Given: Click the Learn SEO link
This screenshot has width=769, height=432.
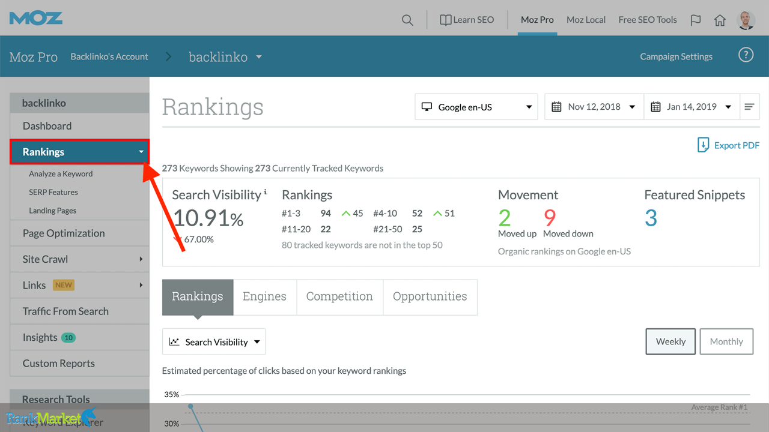Looking at the screenshot, I should point(473,20).
